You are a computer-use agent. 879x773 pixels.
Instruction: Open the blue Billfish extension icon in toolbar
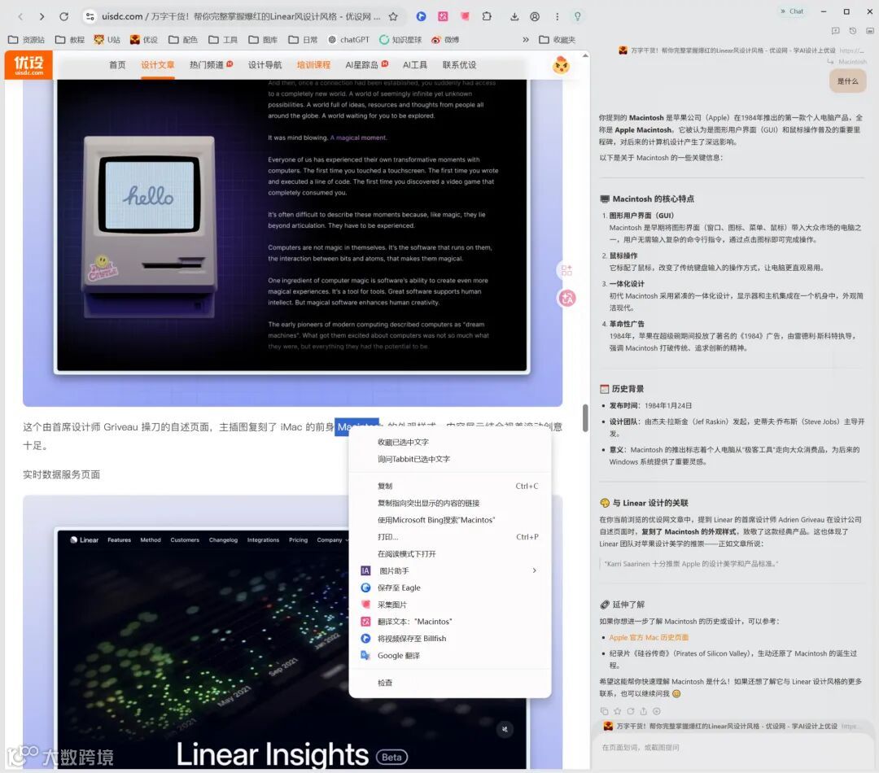tap(421, 17)
